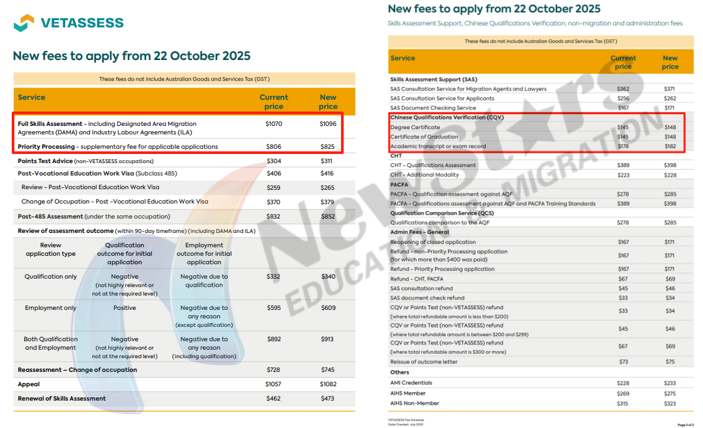The image size is (703, 428).
Task: Click 'Academic transcript or exam record' label
Action: tap(438, 146)
